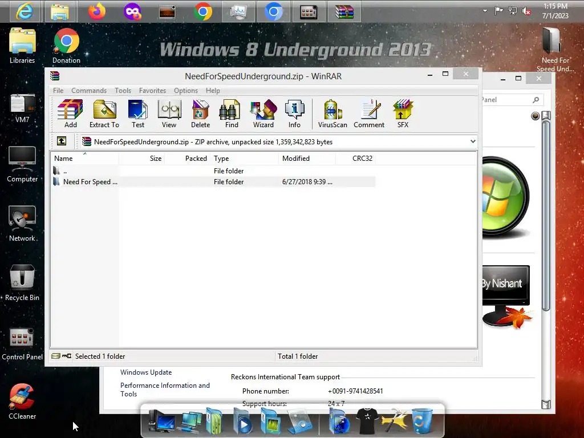The image size is (584, 438).
Task: Click the globe folder icon in the dock
Action: pos(339,421)
